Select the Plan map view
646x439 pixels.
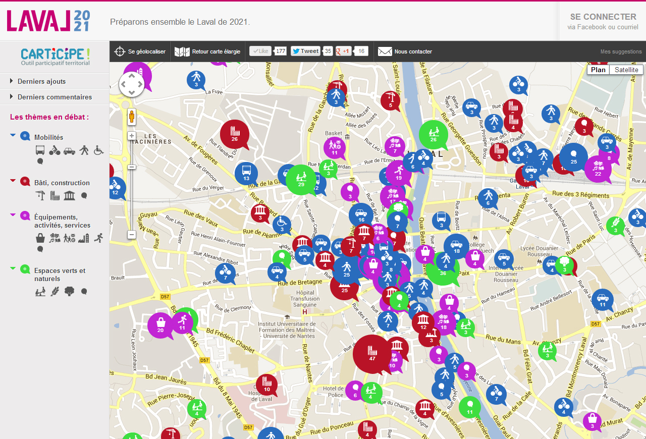point(598,70)
